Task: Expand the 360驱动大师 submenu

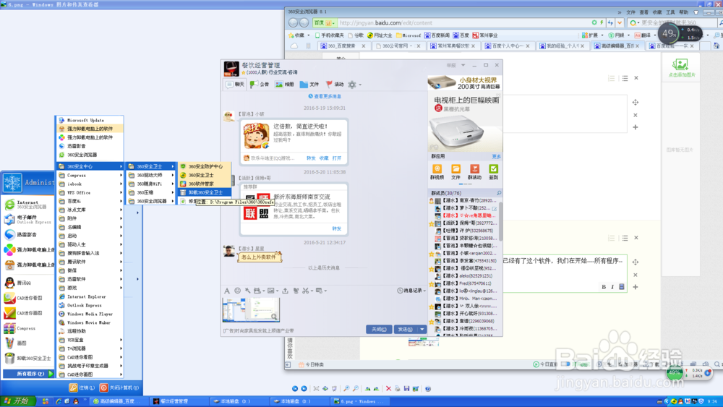Action: click(151, 175)
